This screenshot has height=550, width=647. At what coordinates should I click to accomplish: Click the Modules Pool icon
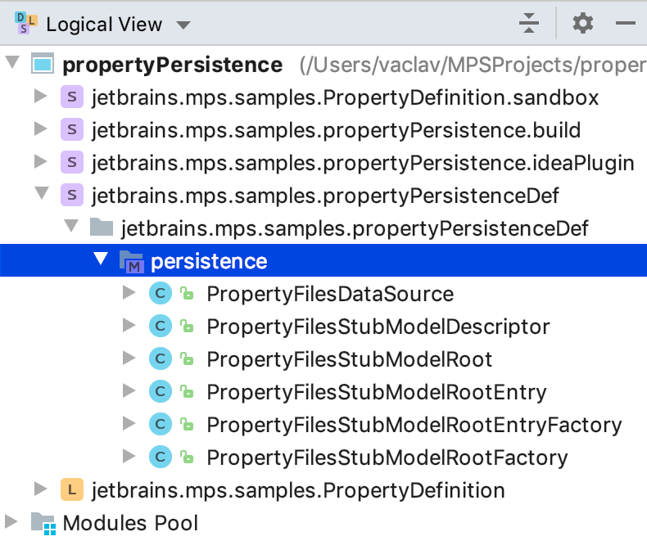point(43,523)
